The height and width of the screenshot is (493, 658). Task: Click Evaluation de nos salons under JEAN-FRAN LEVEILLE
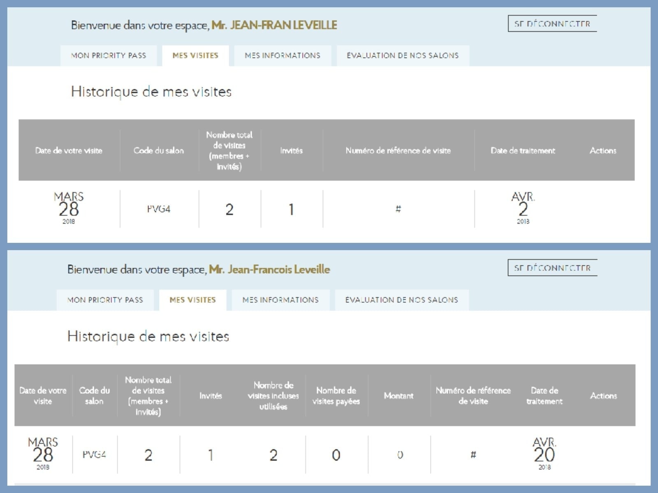[403, 55]
